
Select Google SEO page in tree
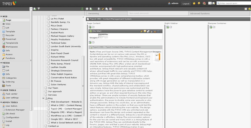click(x=64, y=119)
